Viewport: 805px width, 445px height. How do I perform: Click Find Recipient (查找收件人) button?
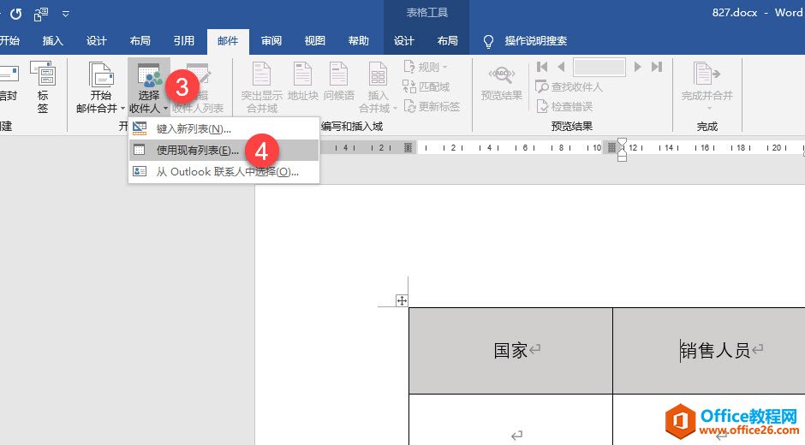pyautogui.click(x=569, y=86)
